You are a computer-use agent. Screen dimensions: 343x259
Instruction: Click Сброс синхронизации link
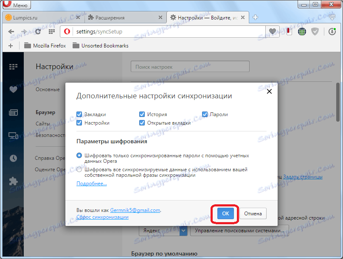click(102, 217)
